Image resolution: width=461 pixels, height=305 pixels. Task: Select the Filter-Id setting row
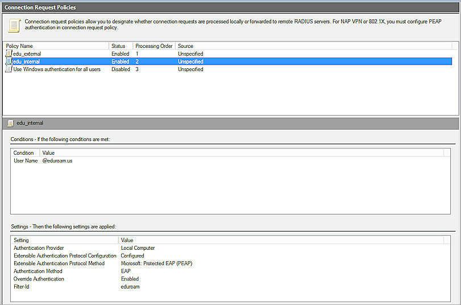pos(22,287)
